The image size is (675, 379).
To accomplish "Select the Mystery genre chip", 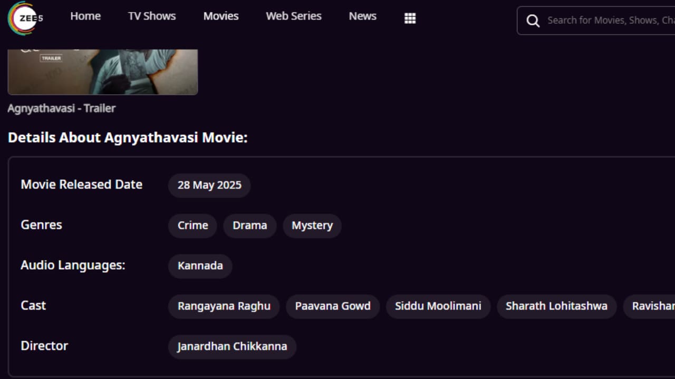I will click(312, 226).
